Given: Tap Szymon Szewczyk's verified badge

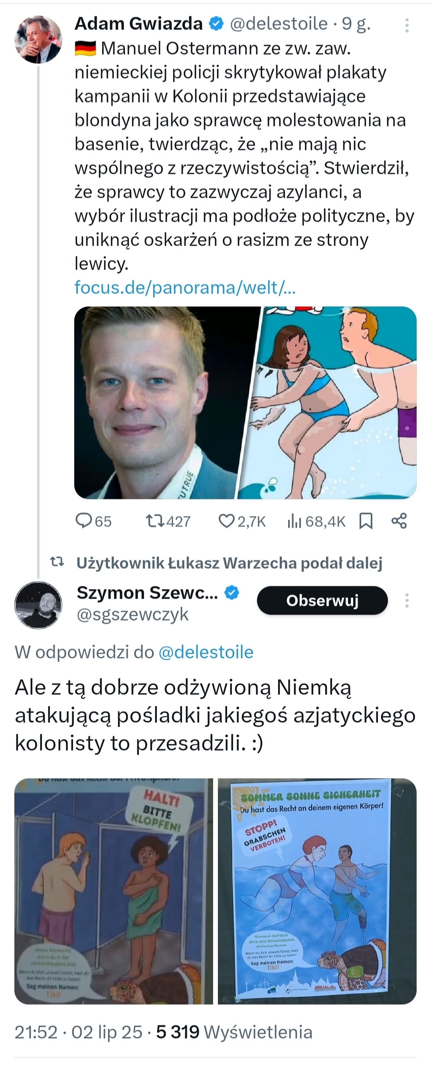Looking at the screenshot, I should 232,593.
